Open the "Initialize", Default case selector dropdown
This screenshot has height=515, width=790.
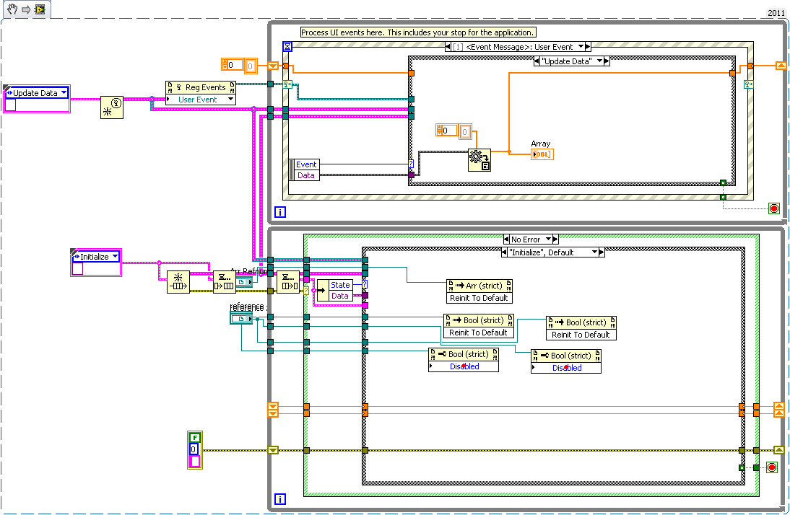pyautogui.click(x=594, y=252)
